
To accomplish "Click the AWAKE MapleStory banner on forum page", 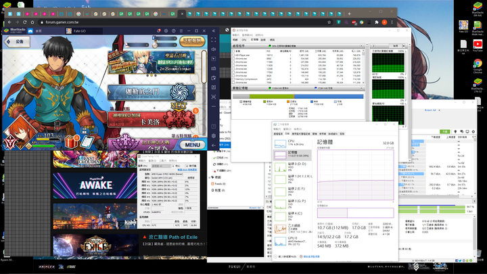I will pyautogui.click(x=95, y=186).
